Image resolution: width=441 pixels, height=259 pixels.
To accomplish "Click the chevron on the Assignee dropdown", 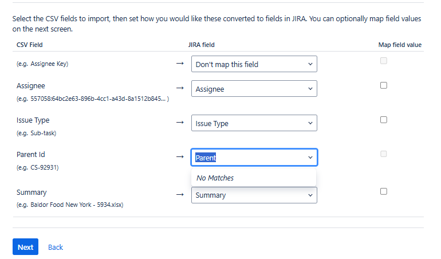I will 310,89.
